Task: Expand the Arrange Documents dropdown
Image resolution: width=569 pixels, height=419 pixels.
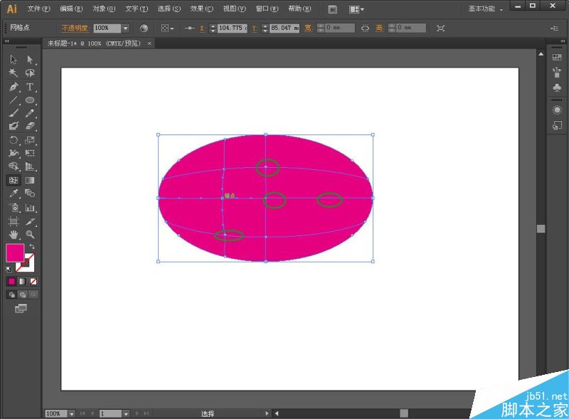Action: [x=356, y=10]
